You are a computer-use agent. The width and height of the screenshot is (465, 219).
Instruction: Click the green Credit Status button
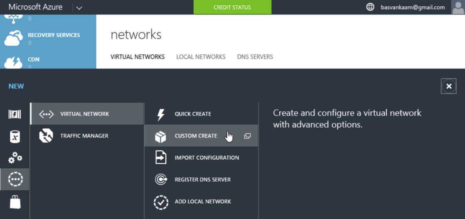click(232, 7)
